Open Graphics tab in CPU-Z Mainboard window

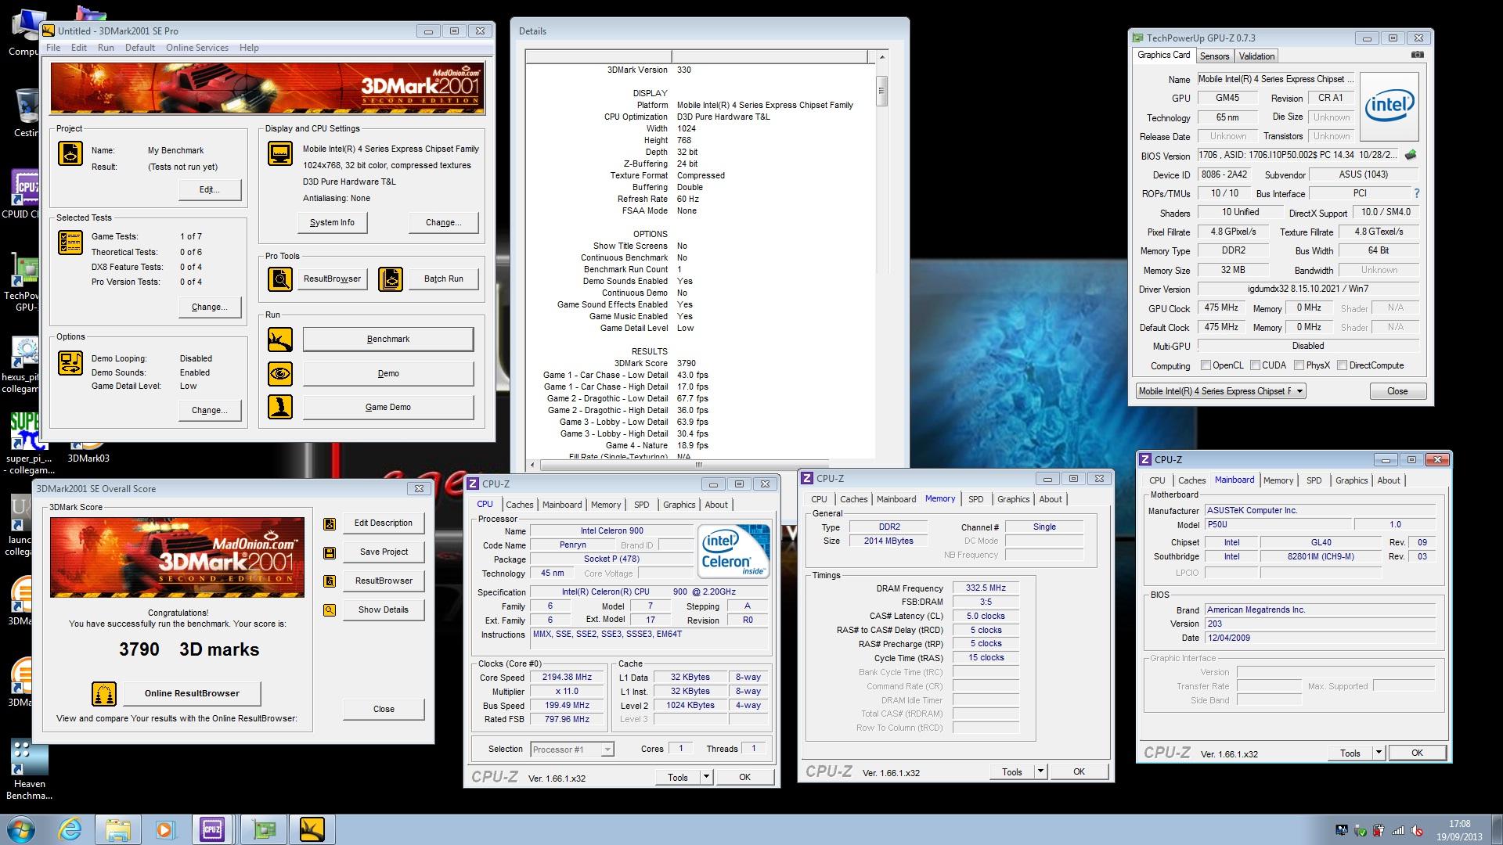point(1351,480)
